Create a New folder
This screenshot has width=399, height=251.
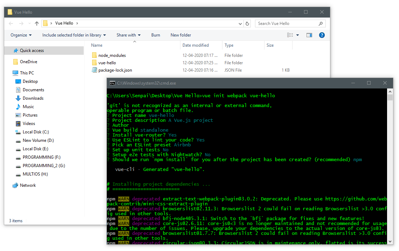point(181,35)
